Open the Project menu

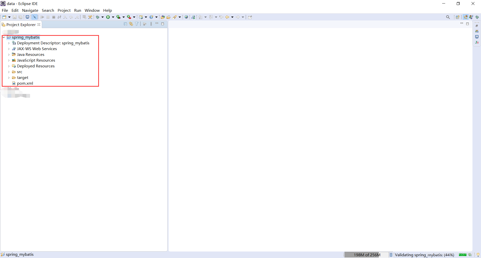tap(64, 10)
